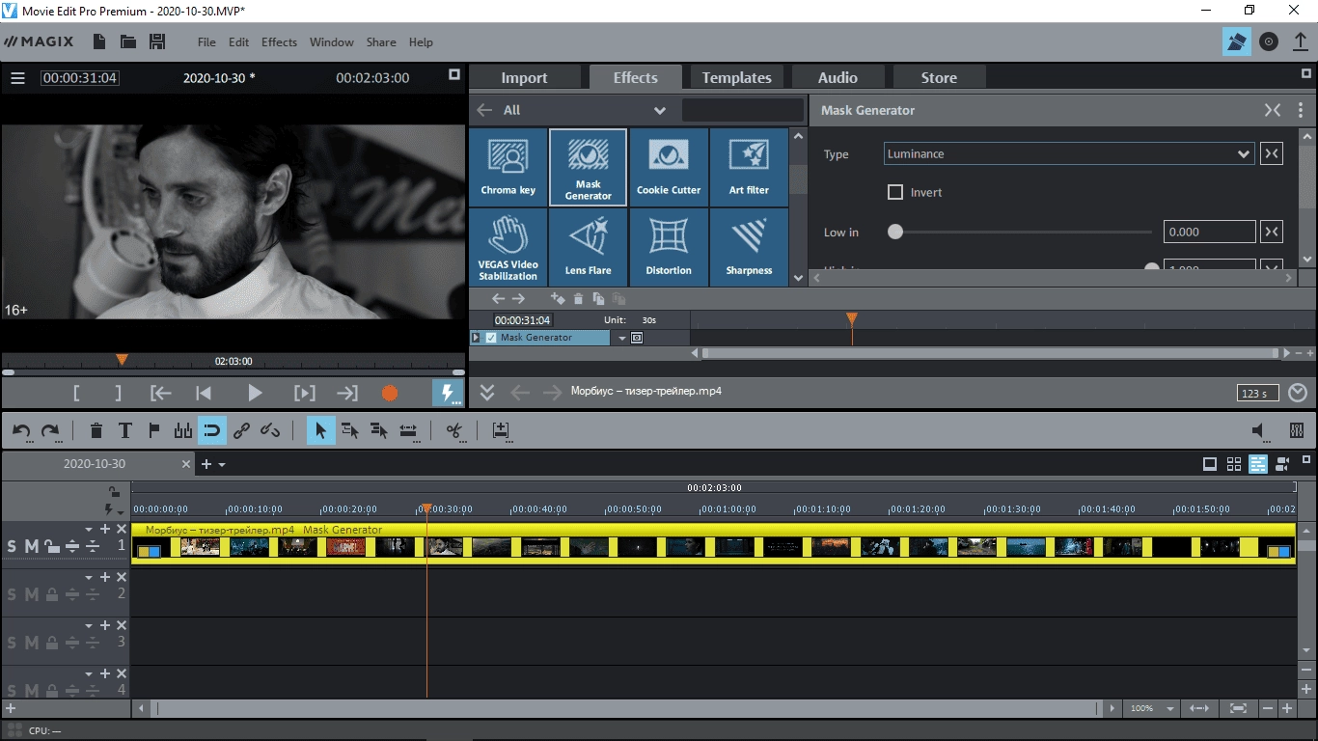Select the Sharpness effect tile
The height and width of the screenshot is (741, 1318).
pyautogui.click(x=749, y=246)
